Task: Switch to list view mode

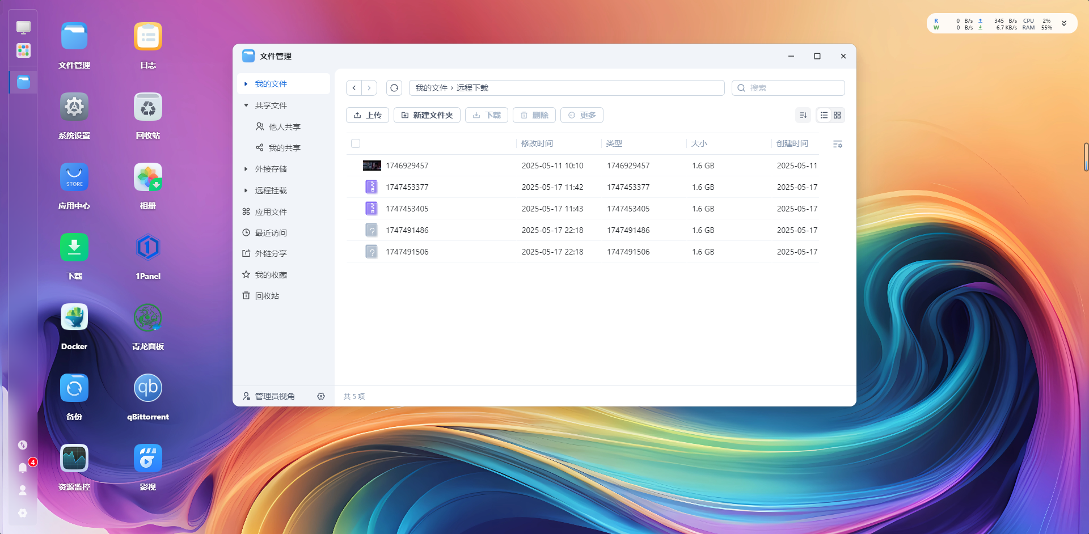Action: pyautogui.click(x=824, y=115)
